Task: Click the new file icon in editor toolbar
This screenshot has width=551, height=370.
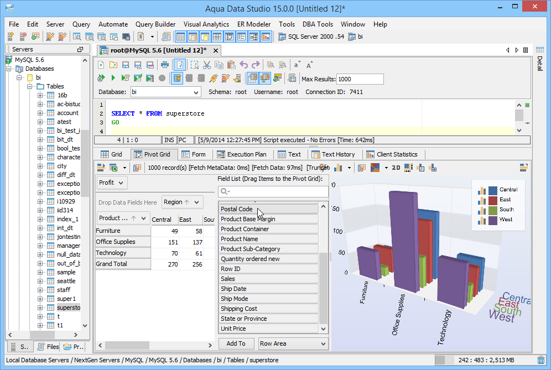Action: [x=101, y=65]
